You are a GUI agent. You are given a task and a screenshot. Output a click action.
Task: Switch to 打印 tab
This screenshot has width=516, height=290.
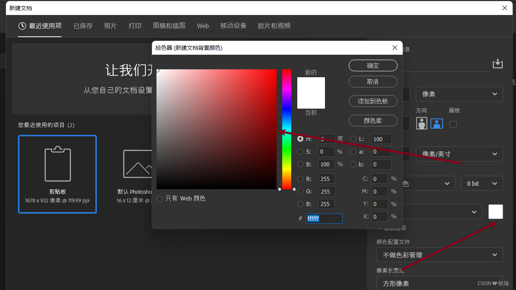(x=135, y=26)
